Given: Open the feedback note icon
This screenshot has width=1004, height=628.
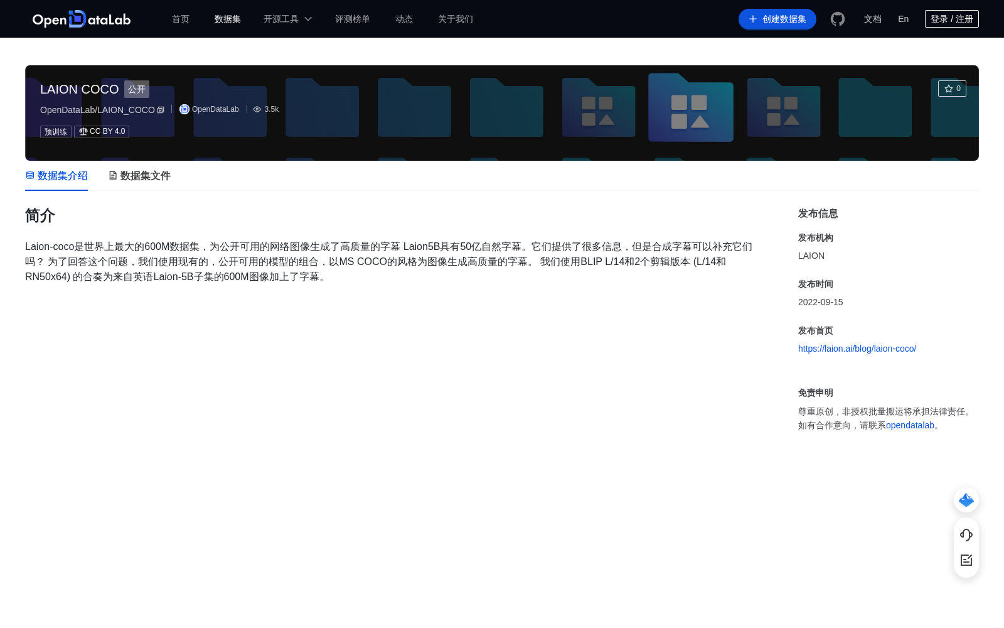Looking at the screenshot, I should point(966,560).
